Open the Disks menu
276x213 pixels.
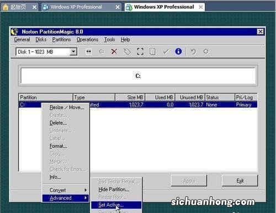(x=41, y=40)
